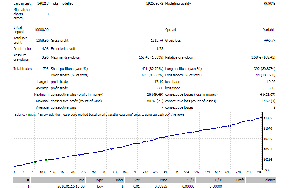Click the Every tick method description in chart
This screenshot has width=289, height=188.
click(105, 115)
